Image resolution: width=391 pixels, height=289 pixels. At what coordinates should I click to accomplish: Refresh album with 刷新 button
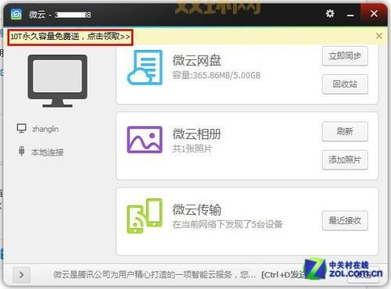(x=345, y=131)
